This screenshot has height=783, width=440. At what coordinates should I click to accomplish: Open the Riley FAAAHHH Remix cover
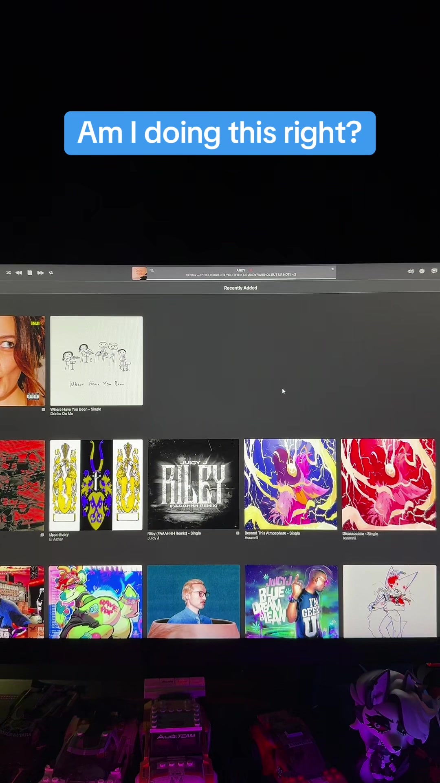click(193, 484)
